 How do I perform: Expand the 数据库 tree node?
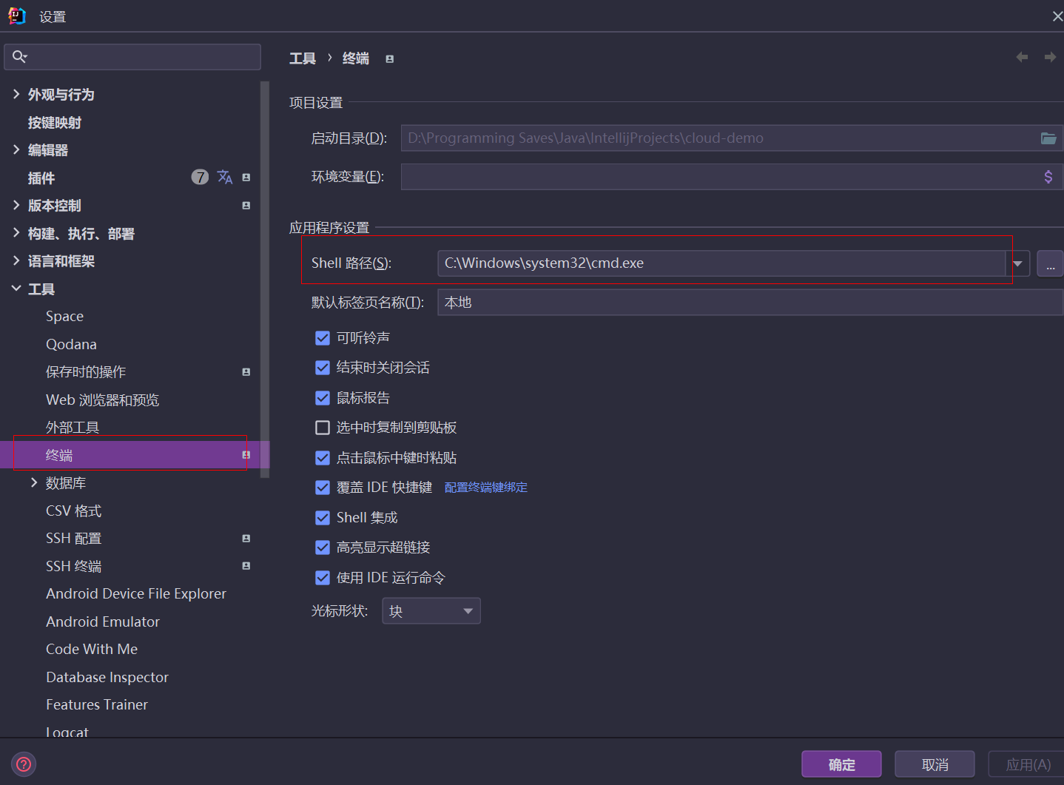tap(34, 482)
